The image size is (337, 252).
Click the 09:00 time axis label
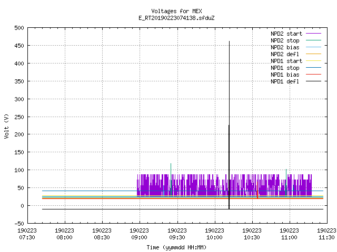click(139, 238)
